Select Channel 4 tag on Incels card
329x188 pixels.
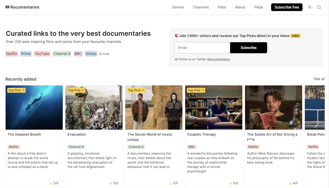tap(136, 147)
